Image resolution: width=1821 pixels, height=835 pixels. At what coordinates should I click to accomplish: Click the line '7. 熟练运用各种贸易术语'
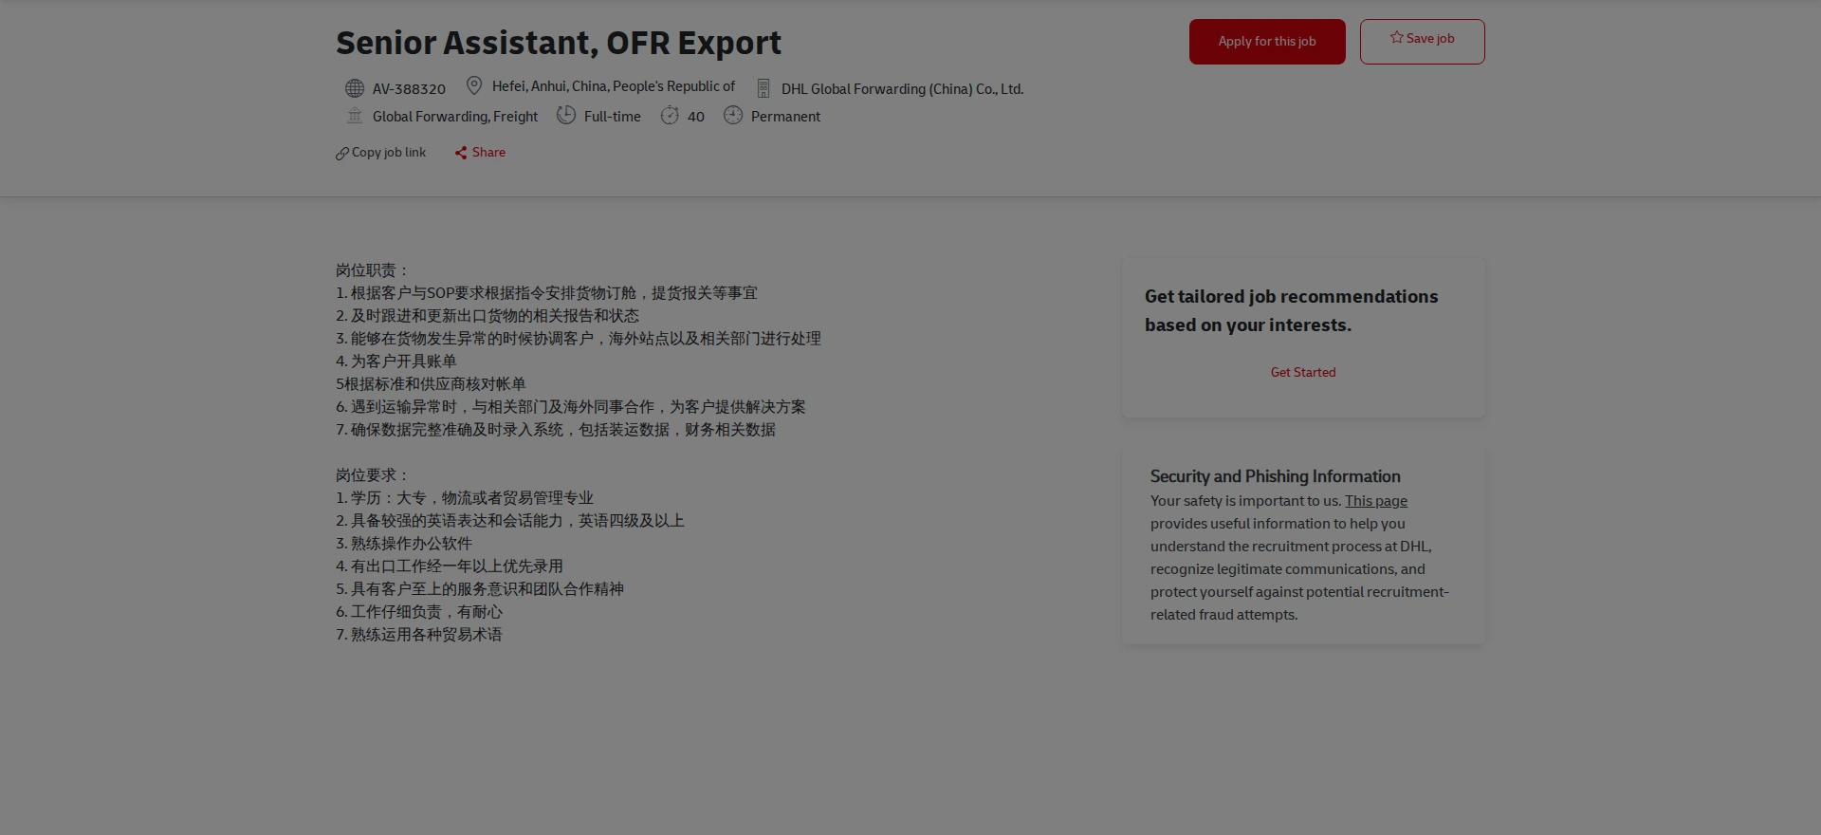[x=419, y=635]
